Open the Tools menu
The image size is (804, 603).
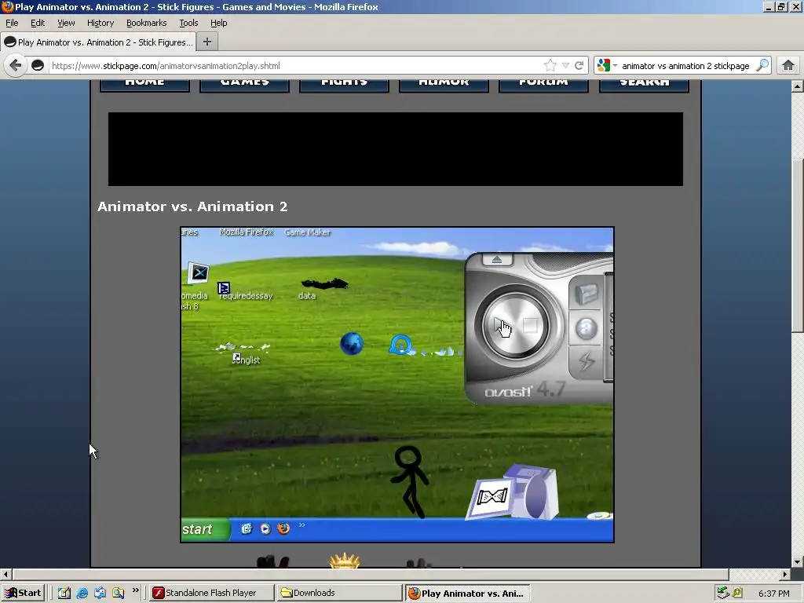tap(188, 23)
